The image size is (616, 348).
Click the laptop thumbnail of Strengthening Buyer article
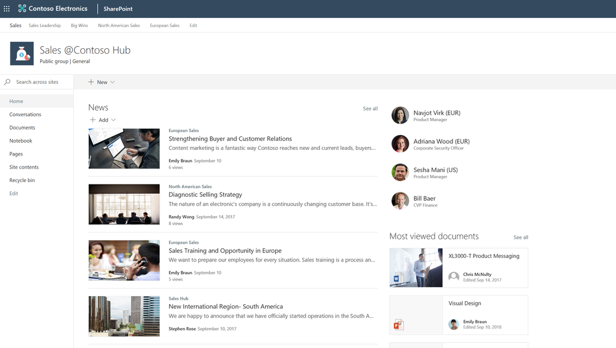tap(124, 148)
